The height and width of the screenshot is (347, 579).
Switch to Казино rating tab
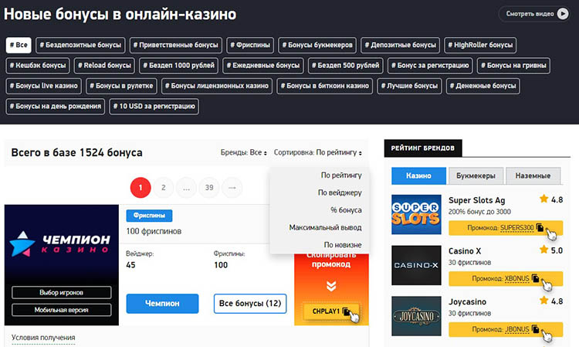pos(418,175)
